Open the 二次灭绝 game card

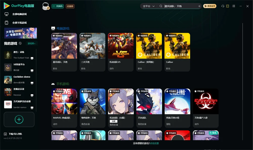tap(92, 52)
